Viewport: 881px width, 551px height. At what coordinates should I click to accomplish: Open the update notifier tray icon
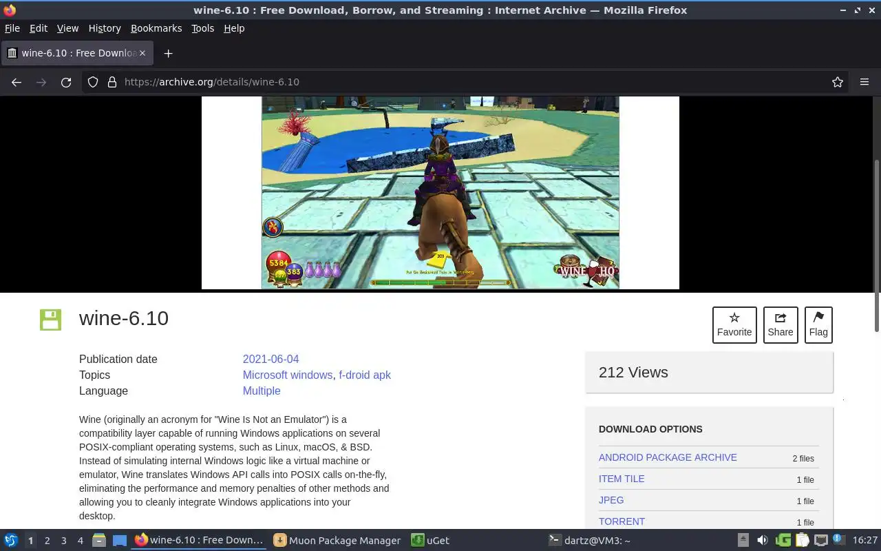[x=838, y=539]
